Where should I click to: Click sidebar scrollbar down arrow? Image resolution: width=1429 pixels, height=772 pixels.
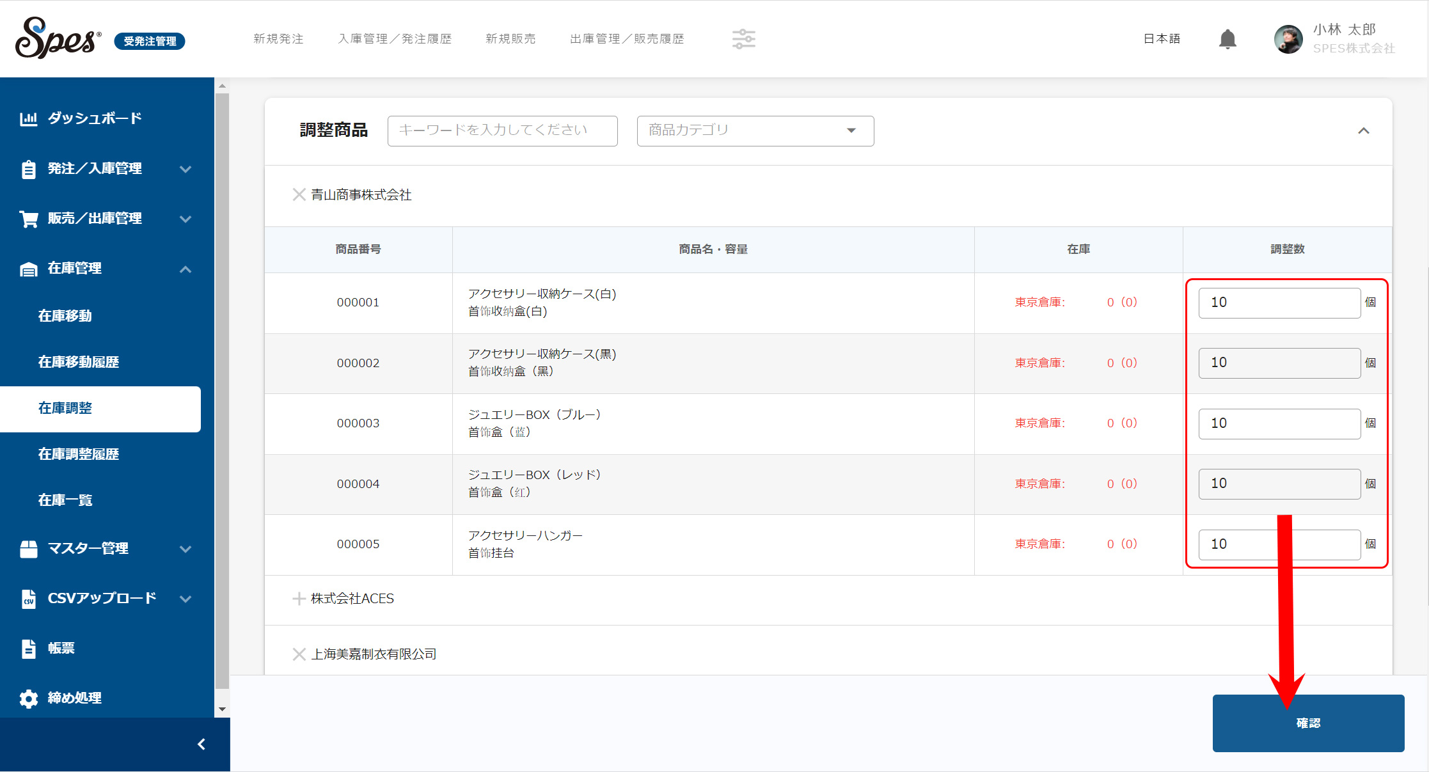(x=222, y=709)
